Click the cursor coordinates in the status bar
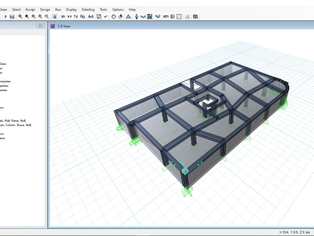The width and height of the screenshot is (314, 236). click(x=295, y=232)
